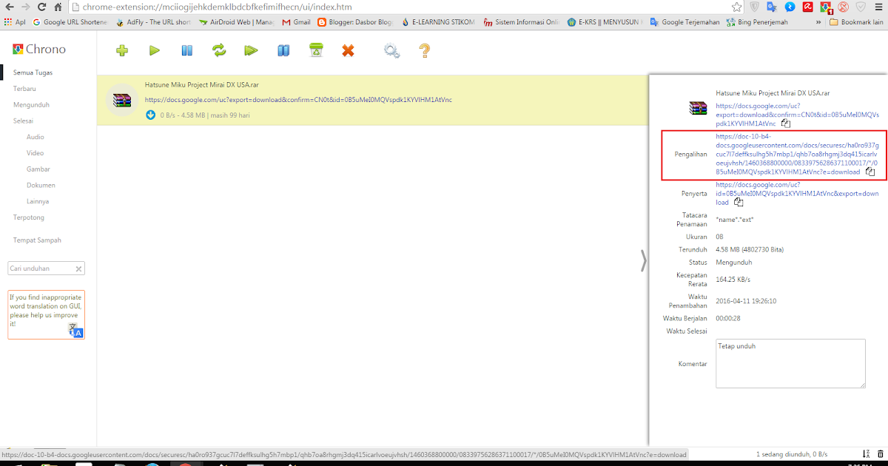Select the resume download icon

pos(154,50)
